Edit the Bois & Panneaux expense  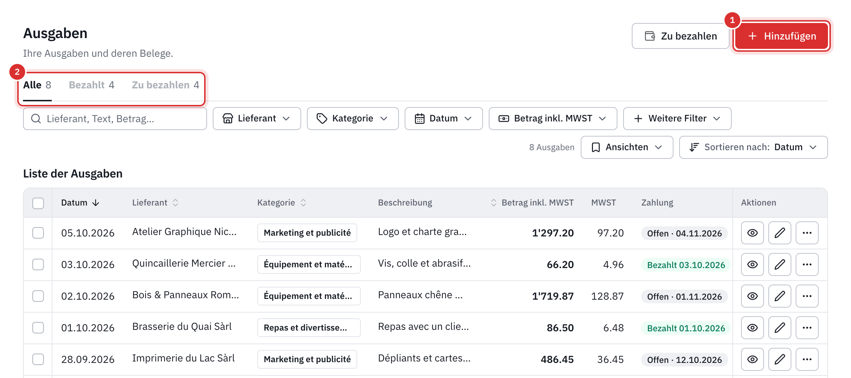click(779, 296)
